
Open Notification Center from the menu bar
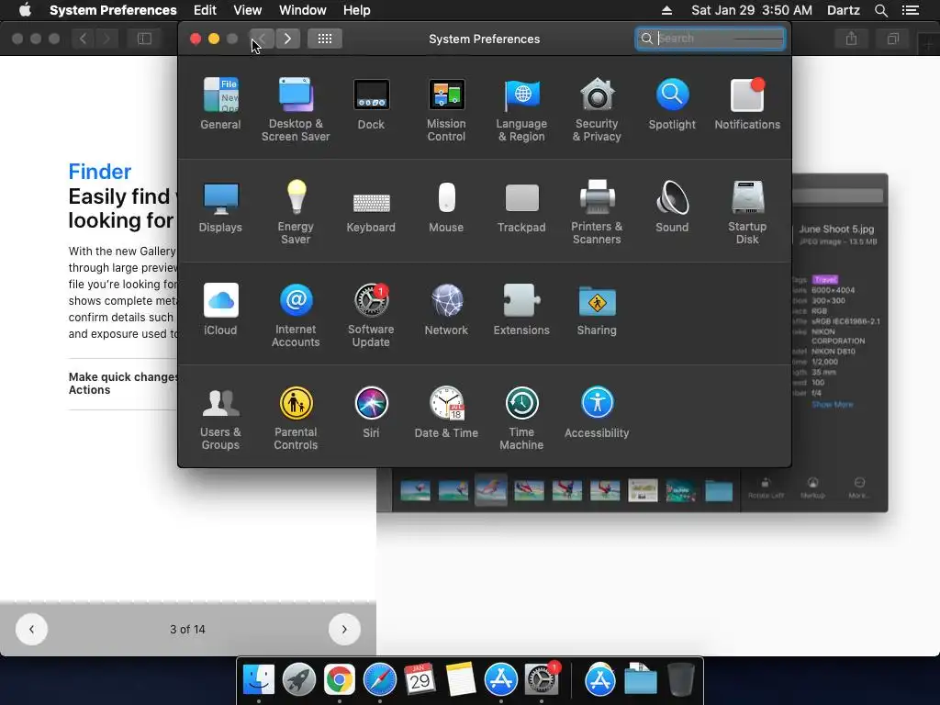[x=911, y=10]
